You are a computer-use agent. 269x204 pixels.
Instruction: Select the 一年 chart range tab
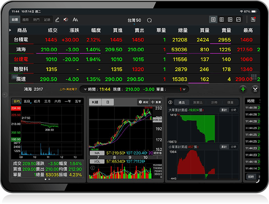[68, 102]
